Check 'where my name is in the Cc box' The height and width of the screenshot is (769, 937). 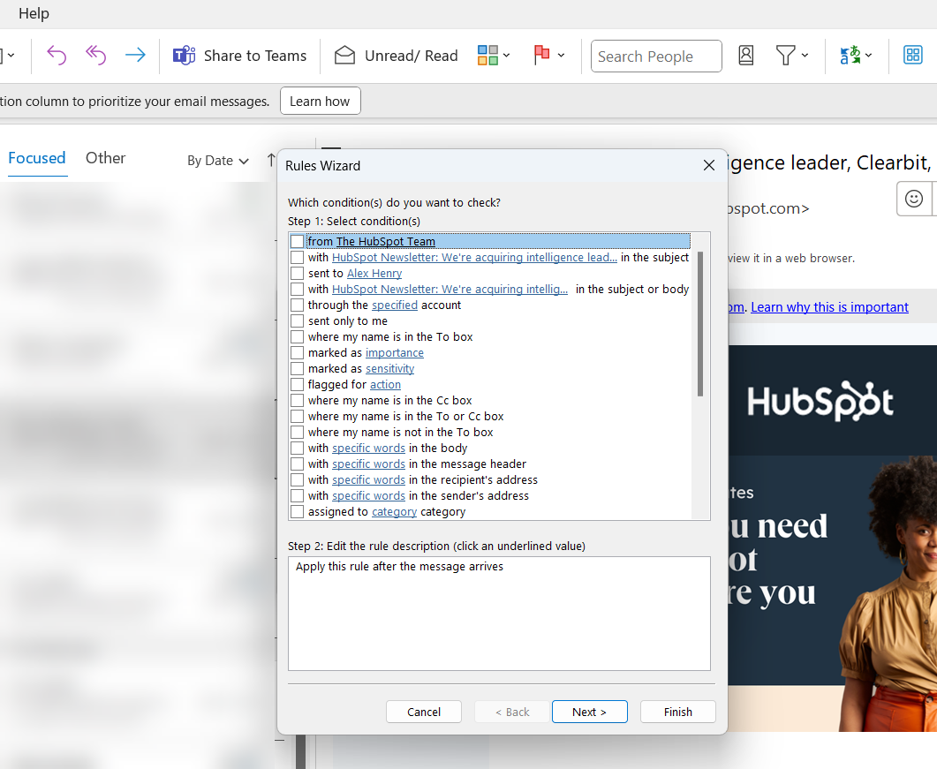297,400
